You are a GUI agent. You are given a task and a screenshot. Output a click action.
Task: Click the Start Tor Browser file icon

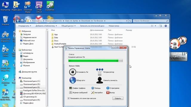[53, 47]
